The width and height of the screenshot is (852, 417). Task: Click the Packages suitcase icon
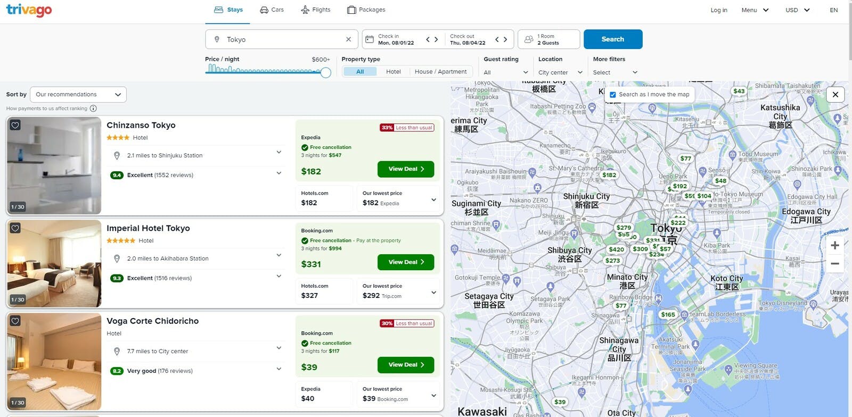(351, 10)
